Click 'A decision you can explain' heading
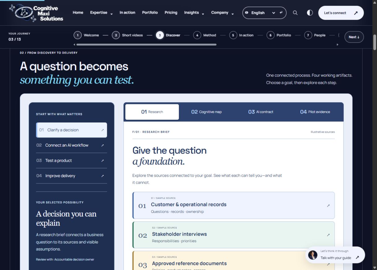Image resolution: width=377 pixels, height=270 pixels. [66, 218]
